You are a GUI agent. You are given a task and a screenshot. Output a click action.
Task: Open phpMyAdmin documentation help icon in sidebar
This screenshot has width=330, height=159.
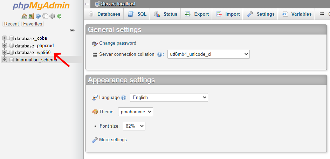[38, 16]
